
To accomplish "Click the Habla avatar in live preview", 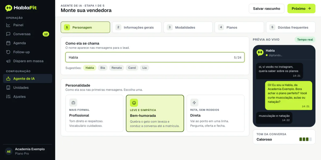I will click(260, 53).
